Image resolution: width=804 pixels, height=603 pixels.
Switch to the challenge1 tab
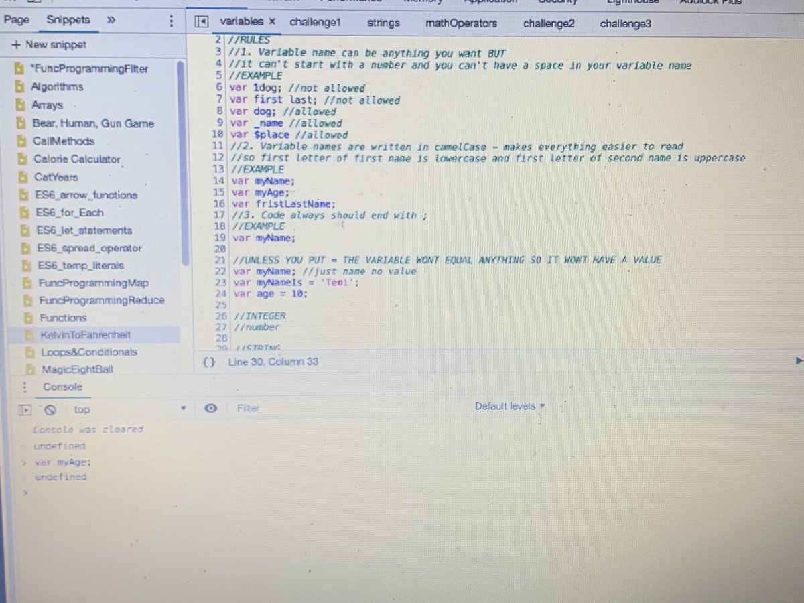point(315,23)
